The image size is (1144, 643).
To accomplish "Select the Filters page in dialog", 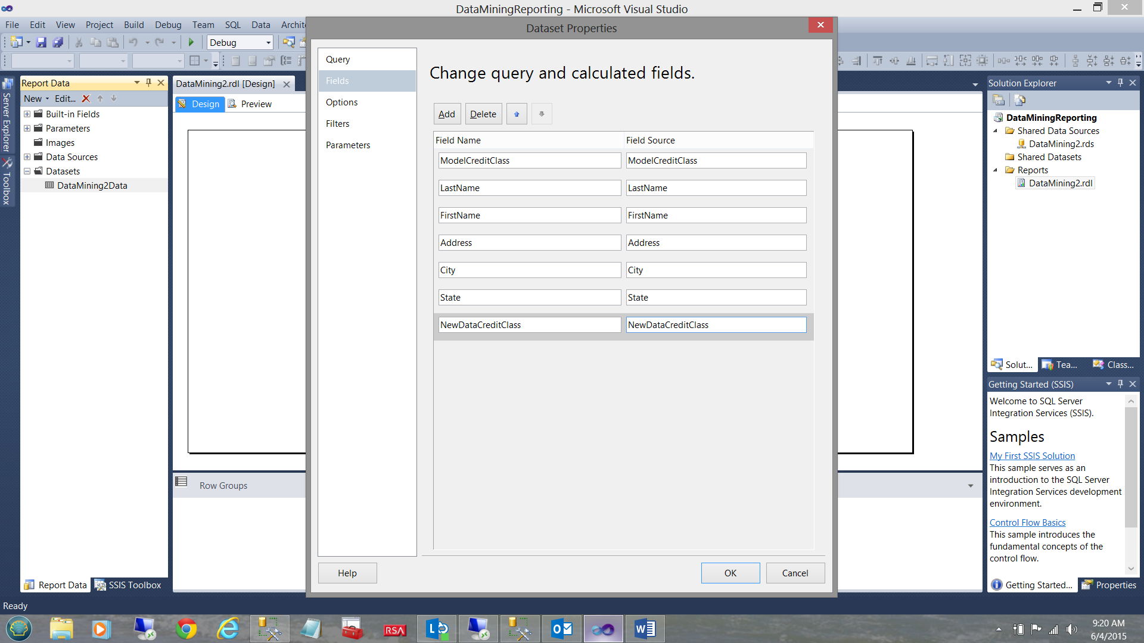I will 338,124.
